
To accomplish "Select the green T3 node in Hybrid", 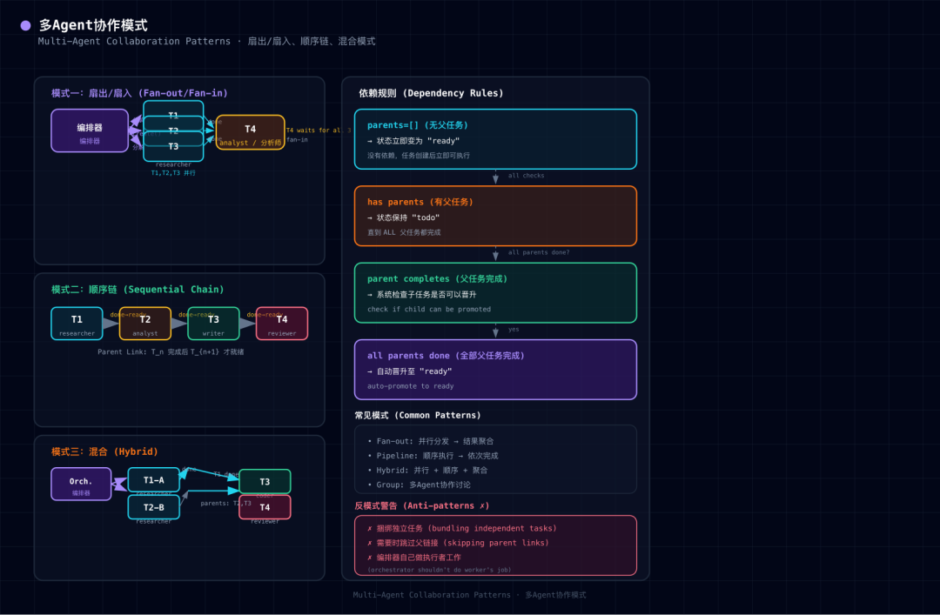I will [x=265, y=481].
